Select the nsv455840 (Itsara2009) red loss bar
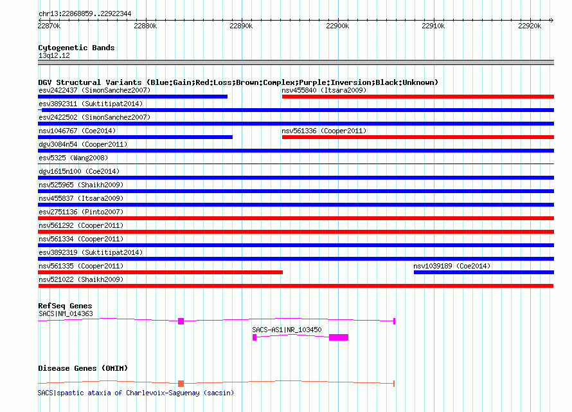The height and width of the screenshot is (412, 572). pyautogui.click(x=418, y=97)
